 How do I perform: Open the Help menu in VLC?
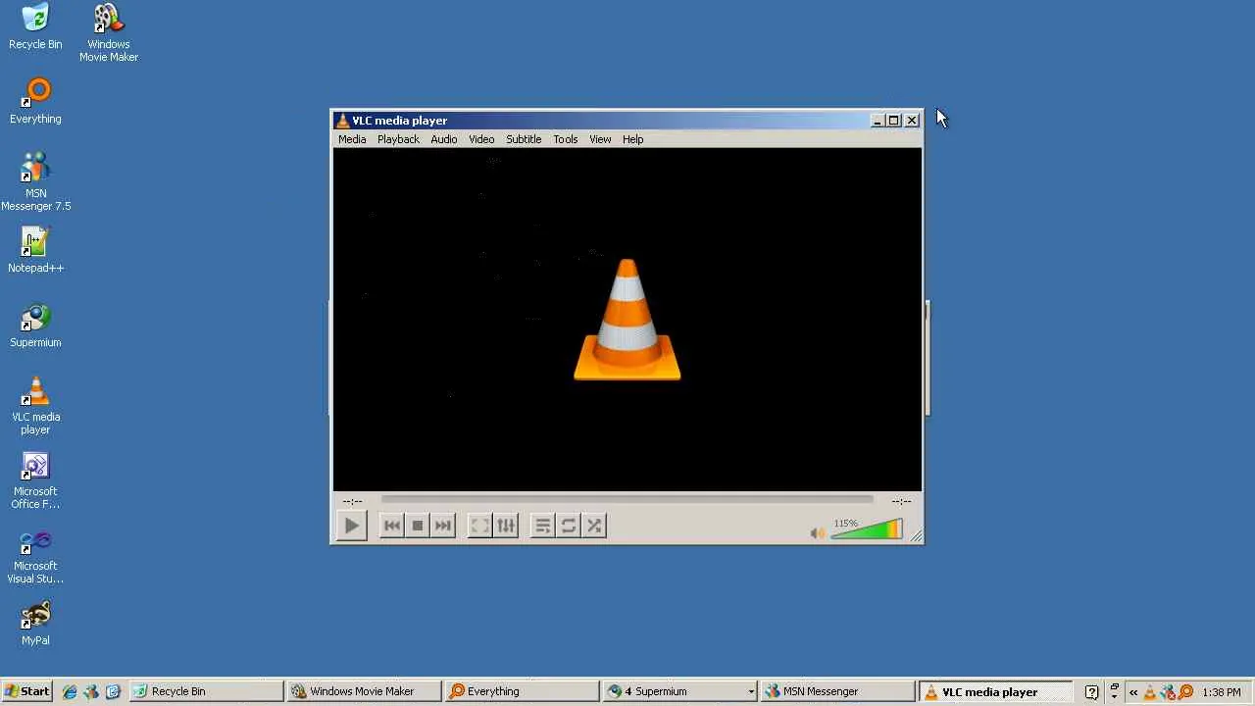pos(632,139)
